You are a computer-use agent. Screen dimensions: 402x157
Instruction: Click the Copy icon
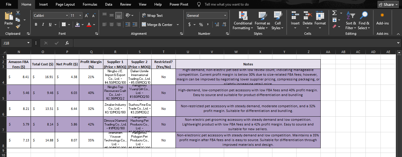pyautogui.click(x=18, y=20)
